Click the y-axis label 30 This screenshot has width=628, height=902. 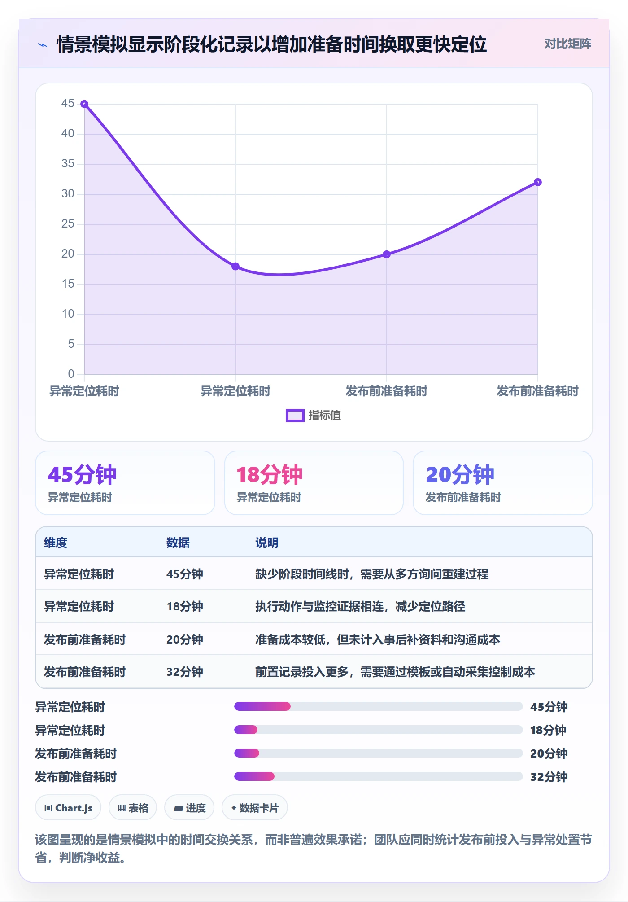click(68, 194)
